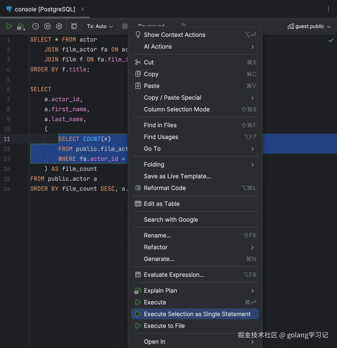
Task: Click the green Execute run icon in toolbar
Action: point(9,26)
